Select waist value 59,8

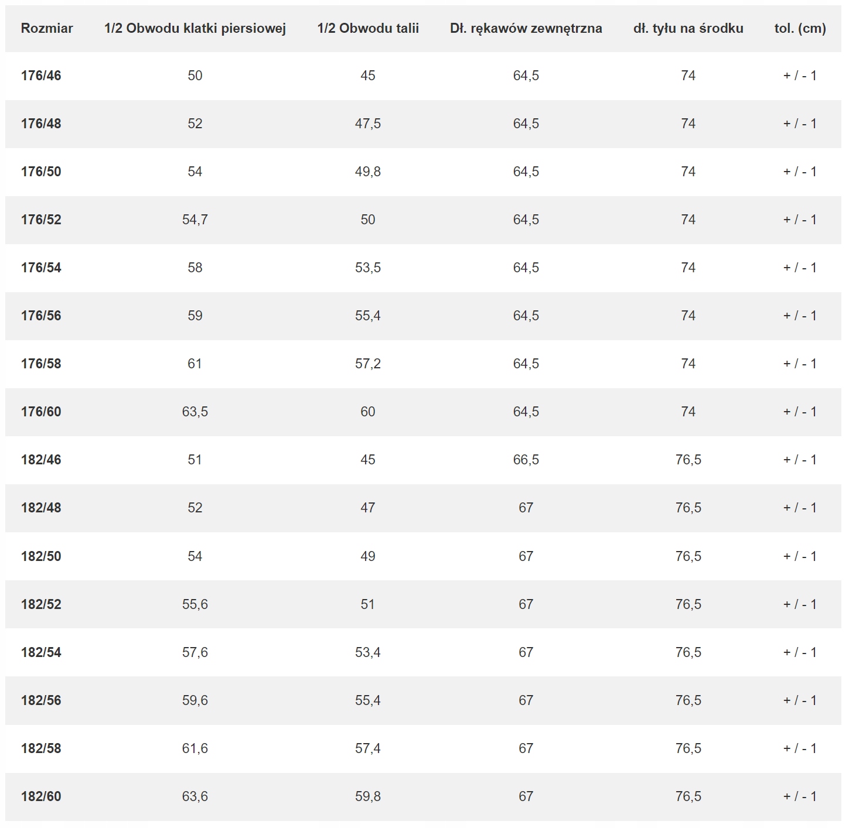(368, 796)
